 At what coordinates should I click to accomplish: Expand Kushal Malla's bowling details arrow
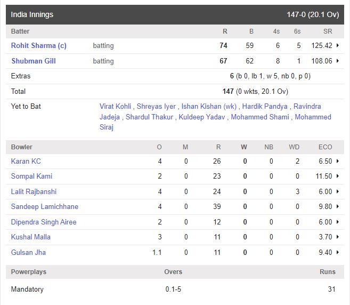point(338,237)
